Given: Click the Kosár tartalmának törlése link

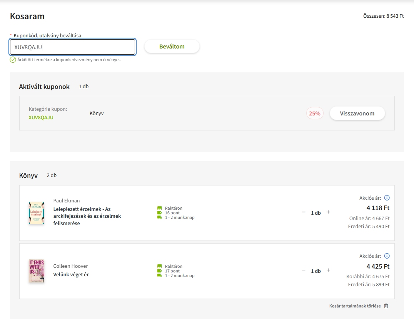Looking at the screenshot, I should (x=355, y=306).
